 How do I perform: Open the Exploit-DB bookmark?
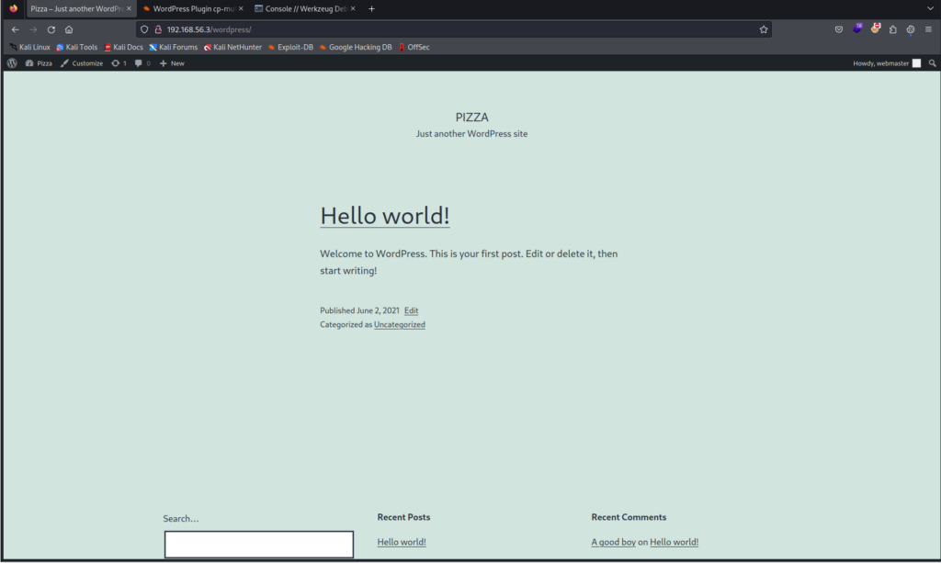290,47
